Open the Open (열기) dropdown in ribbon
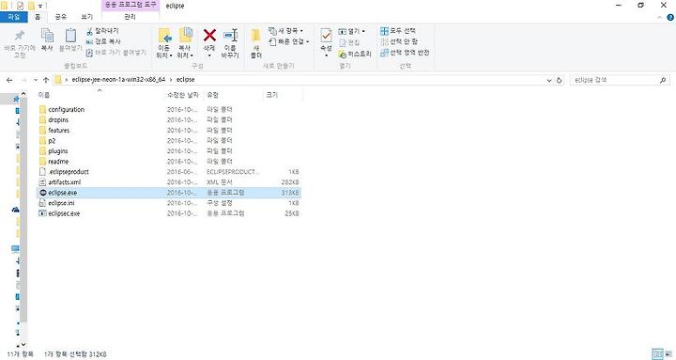The image size is (676, 360). click(x=352, y=31)
